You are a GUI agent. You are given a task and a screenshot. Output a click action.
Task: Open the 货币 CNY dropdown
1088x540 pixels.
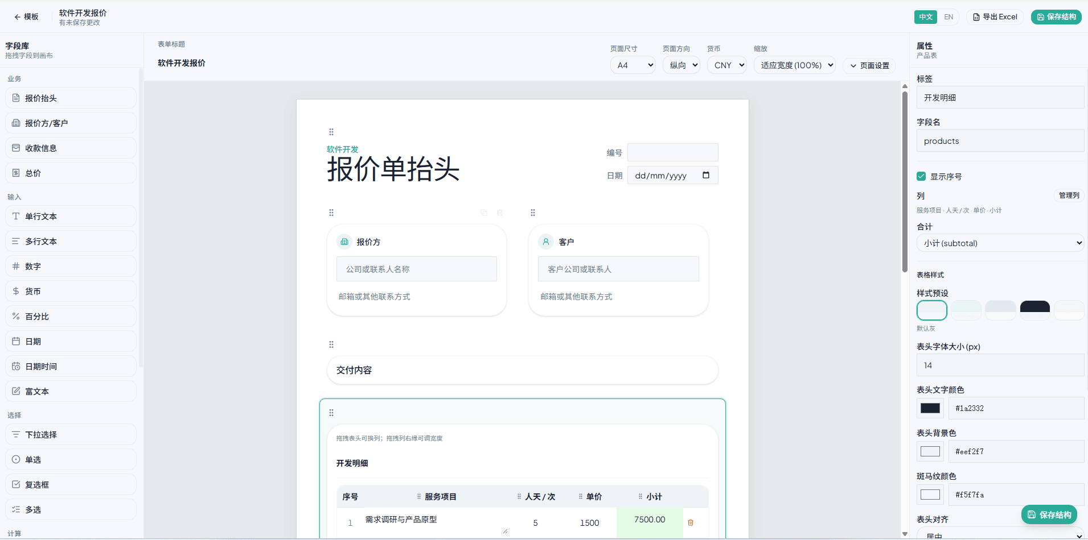tap(727, 65)
